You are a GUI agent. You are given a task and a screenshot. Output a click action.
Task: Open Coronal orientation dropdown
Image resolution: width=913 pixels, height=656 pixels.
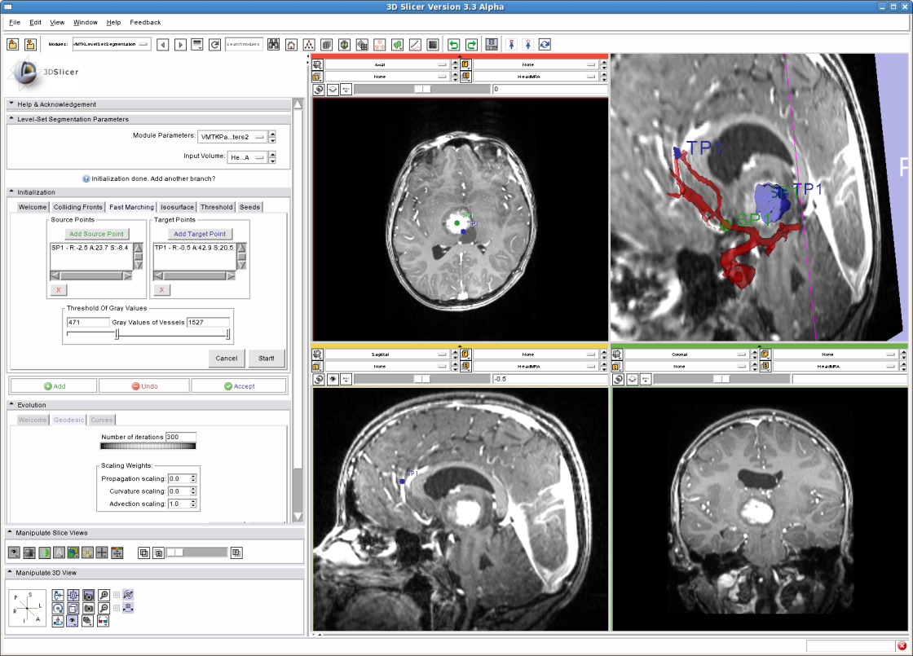(686, 354)
